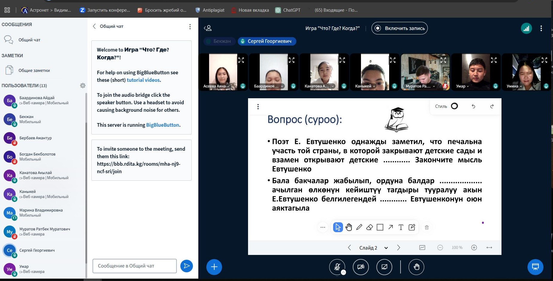Image resolution: width=553 pixels, height=281 pixels.
Task: Open the tutorial videos link
Action: (x=143, y=80)
